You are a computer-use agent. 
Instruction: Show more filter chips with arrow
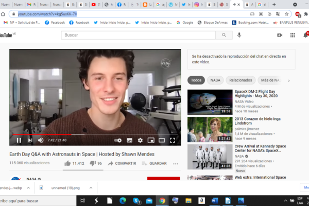point(289,81)
